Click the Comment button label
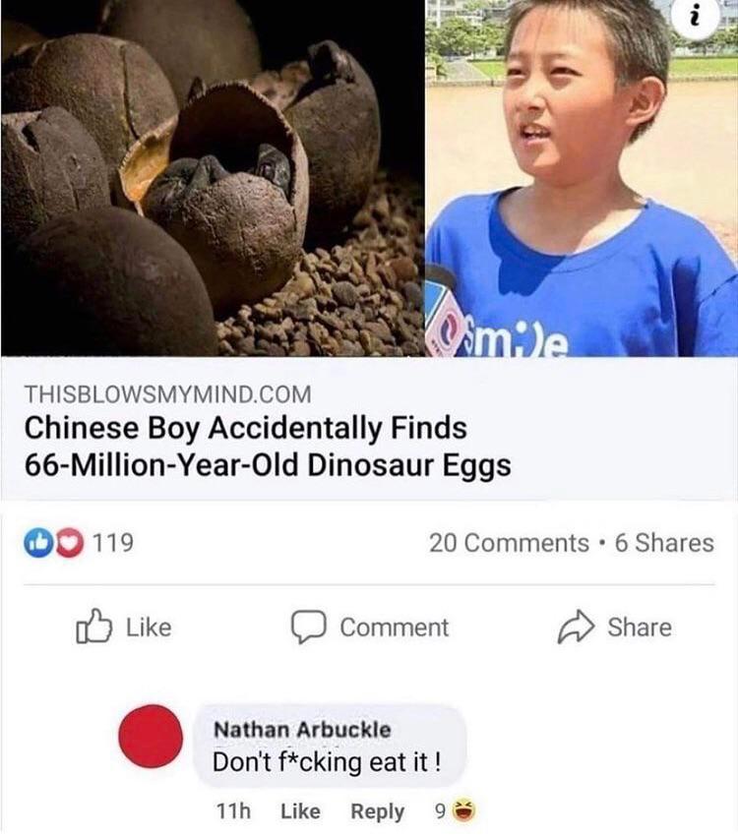 pos(394,628)
